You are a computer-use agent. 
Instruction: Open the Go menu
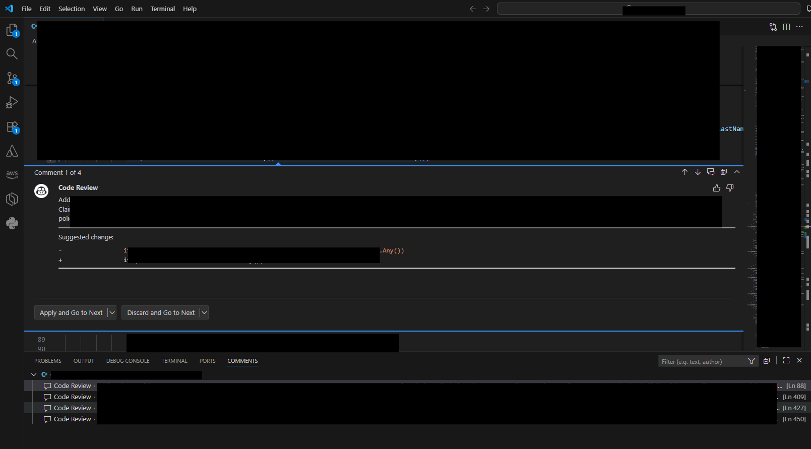tap(119, 9)
